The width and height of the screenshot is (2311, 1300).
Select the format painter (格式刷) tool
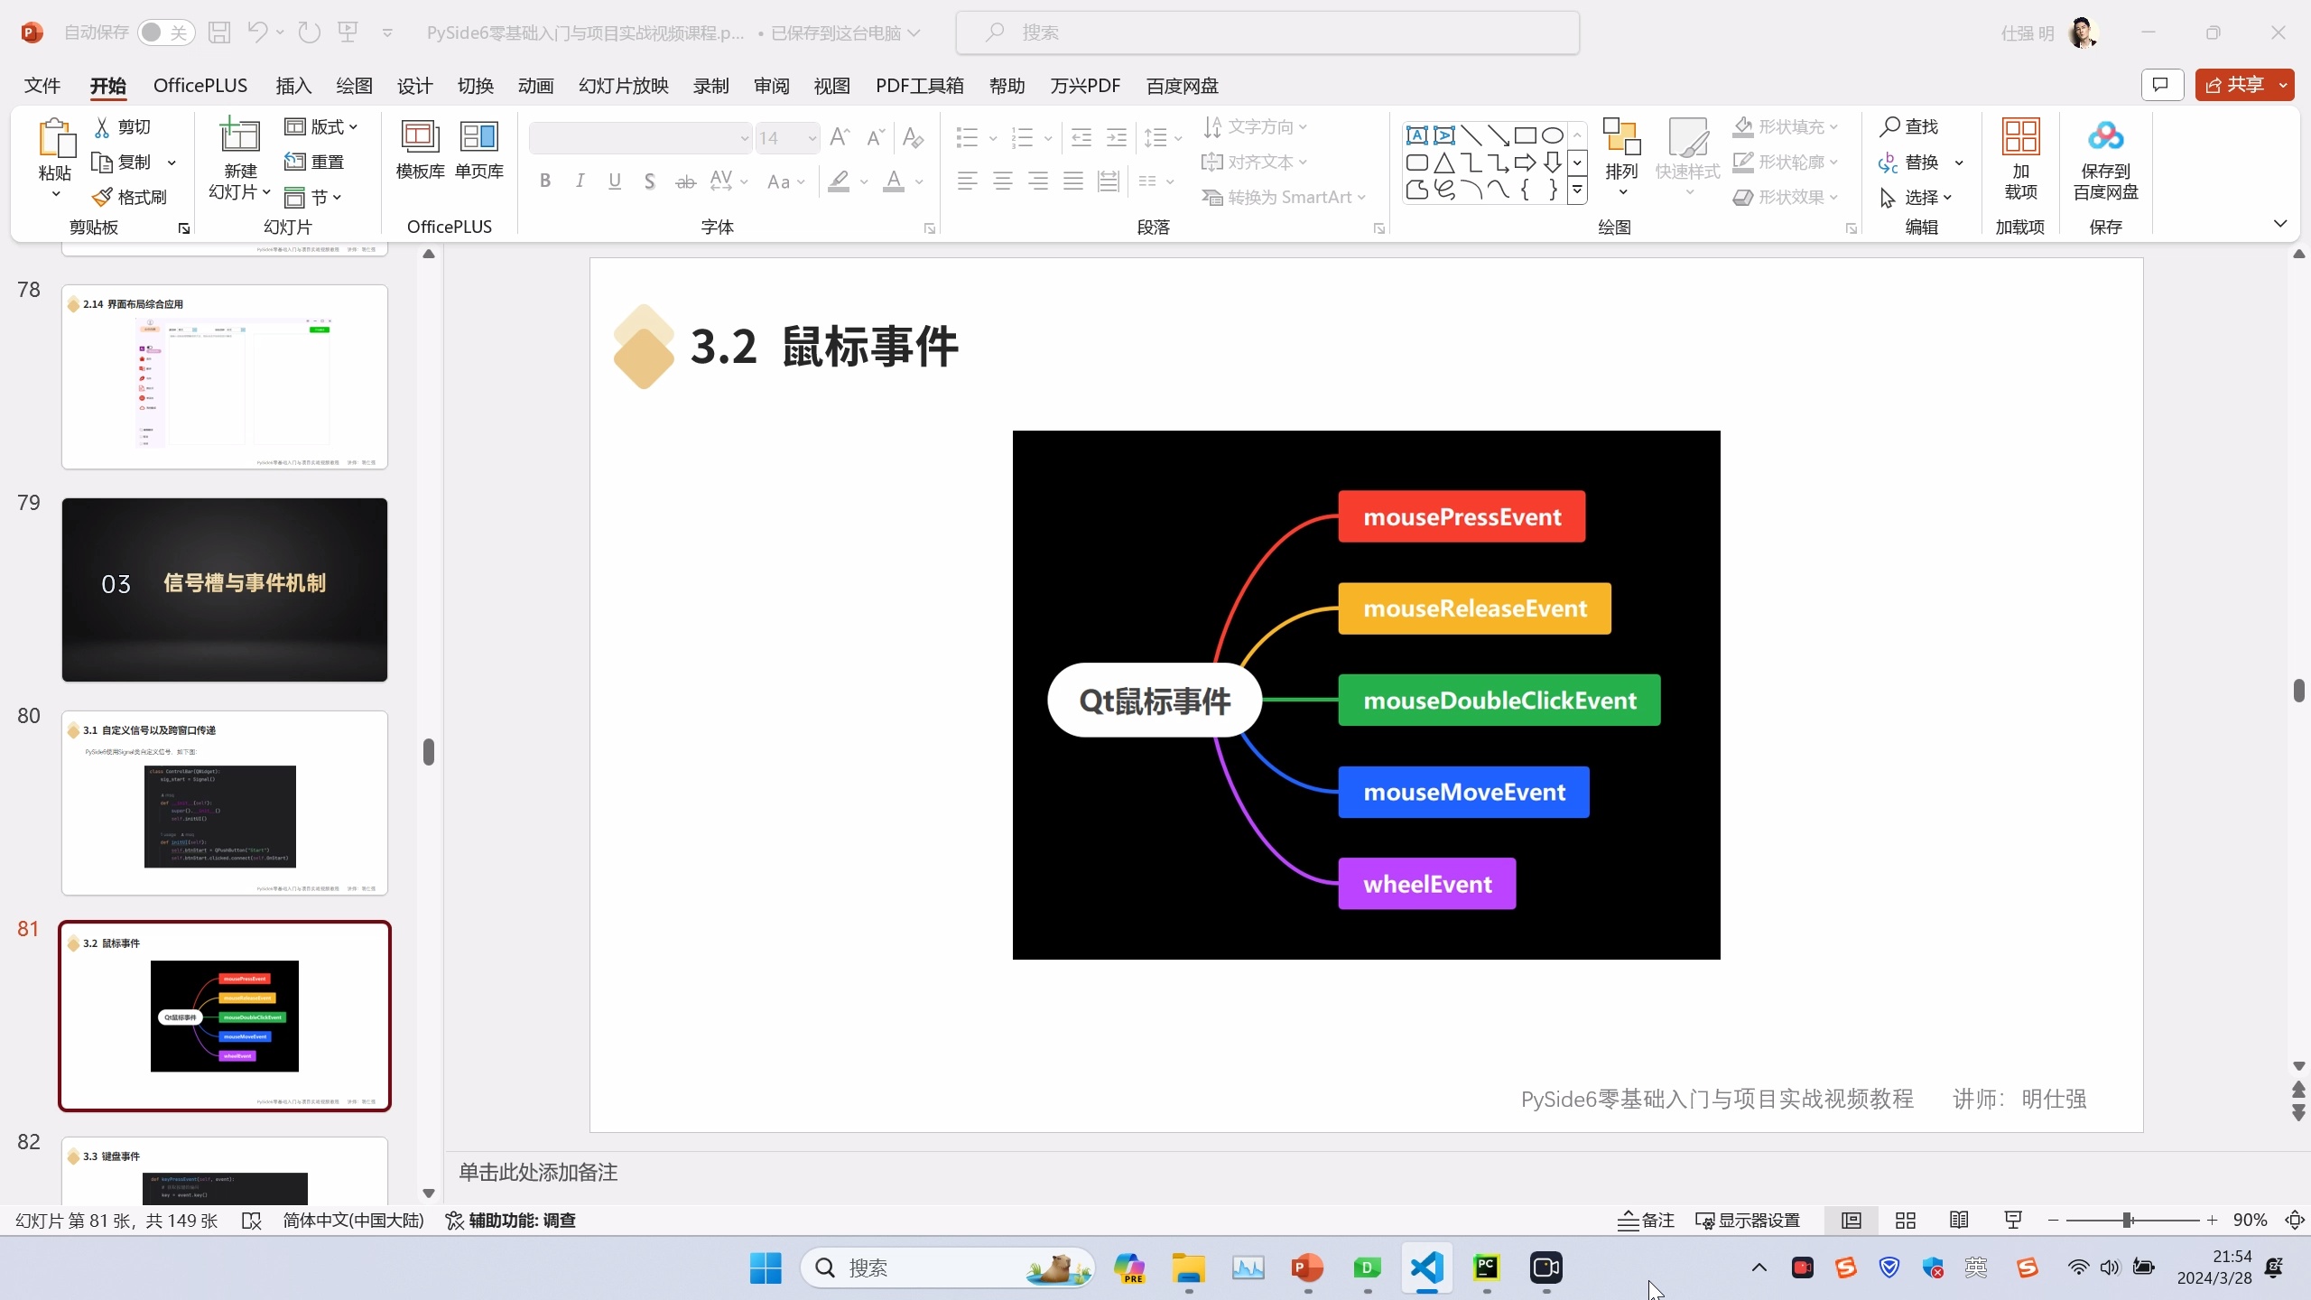point(133,195)
